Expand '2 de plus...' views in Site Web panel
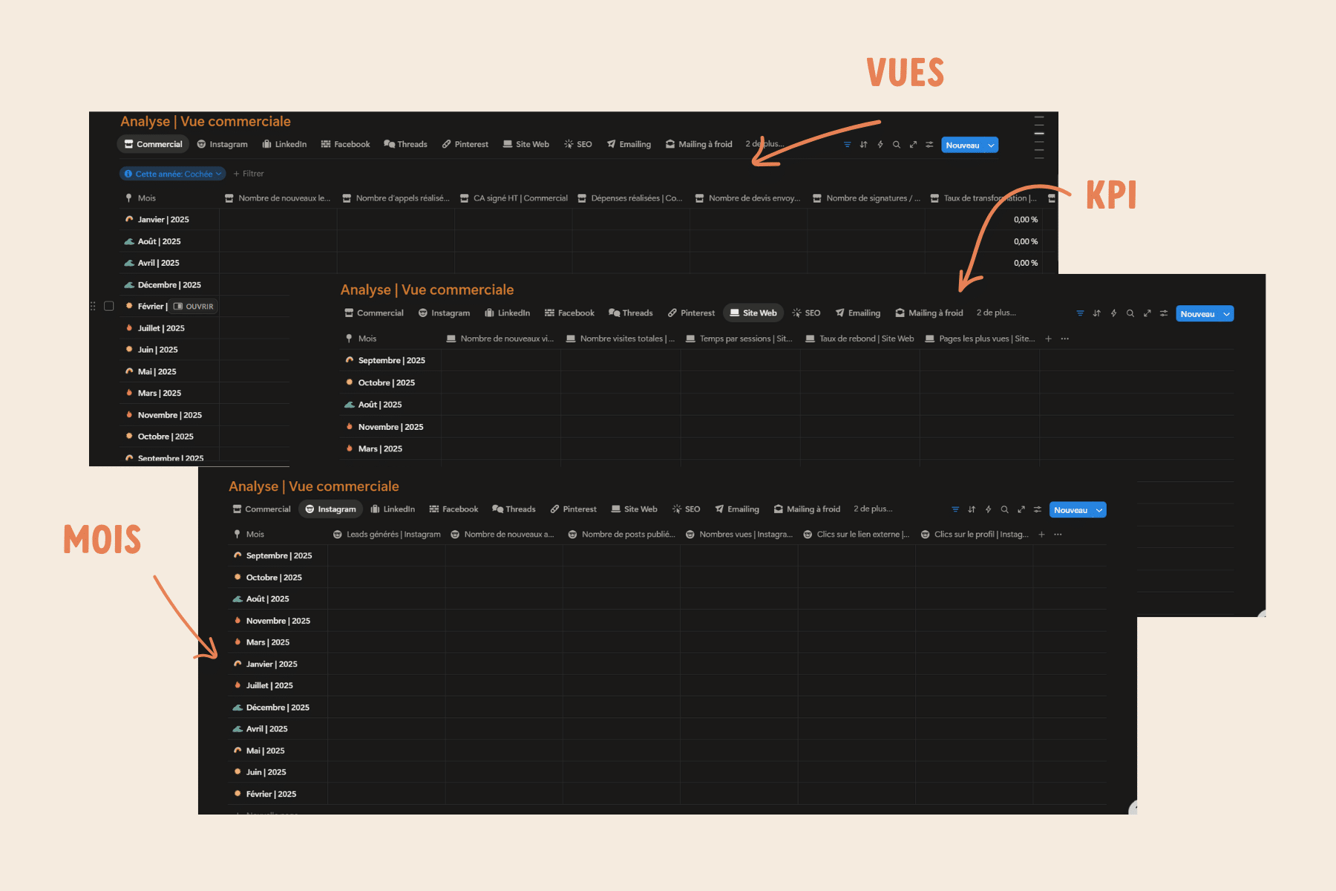 (x=996, y=313)
